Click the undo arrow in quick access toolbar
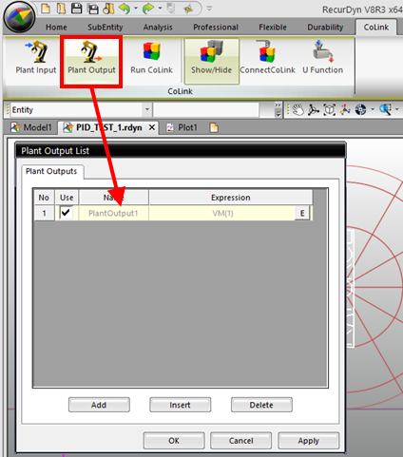The image size is (403, 457). (x=125, y=9)
